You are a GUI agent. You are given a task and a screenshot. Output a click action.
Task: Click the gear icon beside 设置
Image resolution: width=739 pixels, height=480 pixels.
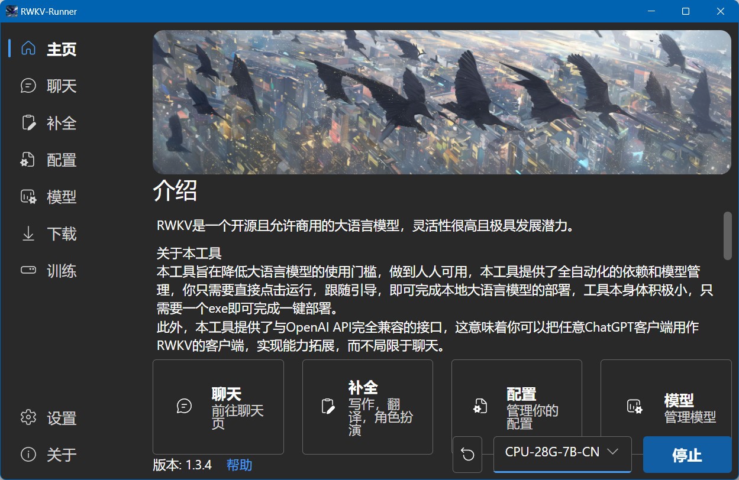(x=28, y=417)
